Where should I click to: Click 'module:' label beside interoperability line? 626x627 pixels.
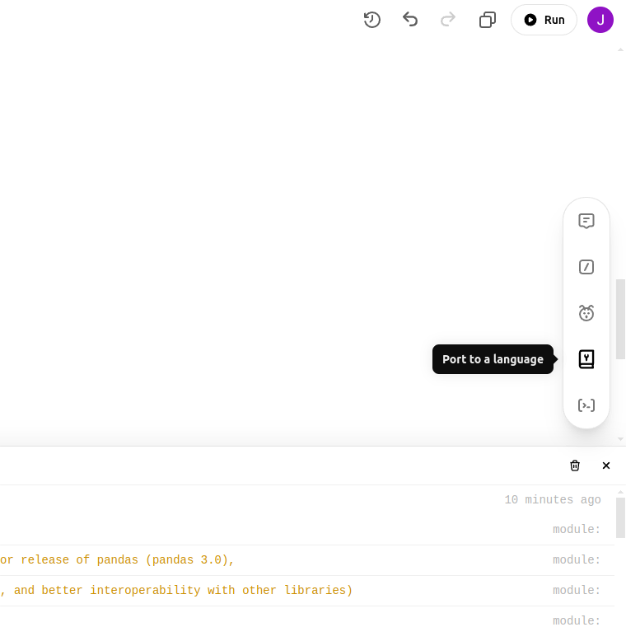coord(577,590)
